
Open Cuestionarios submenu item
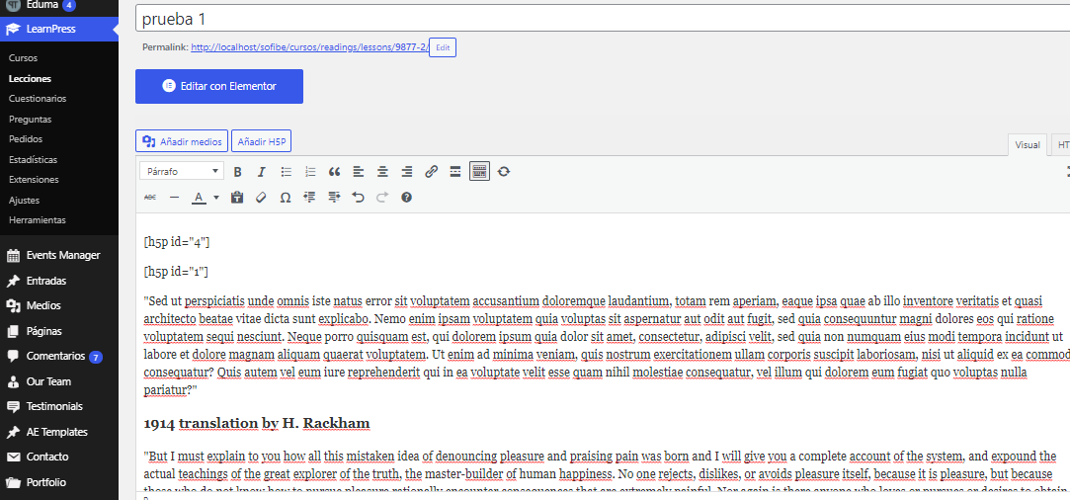pos(38,98)
